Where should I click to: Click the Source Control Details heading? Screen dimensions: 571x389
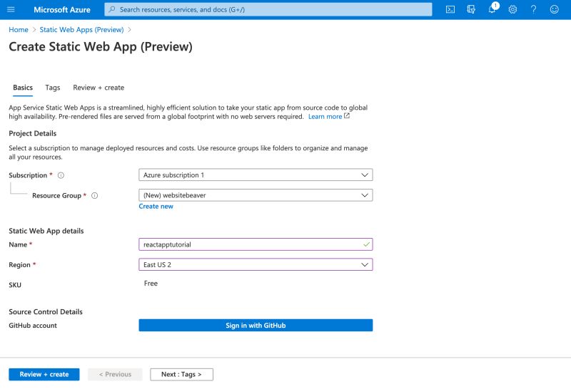tap(46, 312)
